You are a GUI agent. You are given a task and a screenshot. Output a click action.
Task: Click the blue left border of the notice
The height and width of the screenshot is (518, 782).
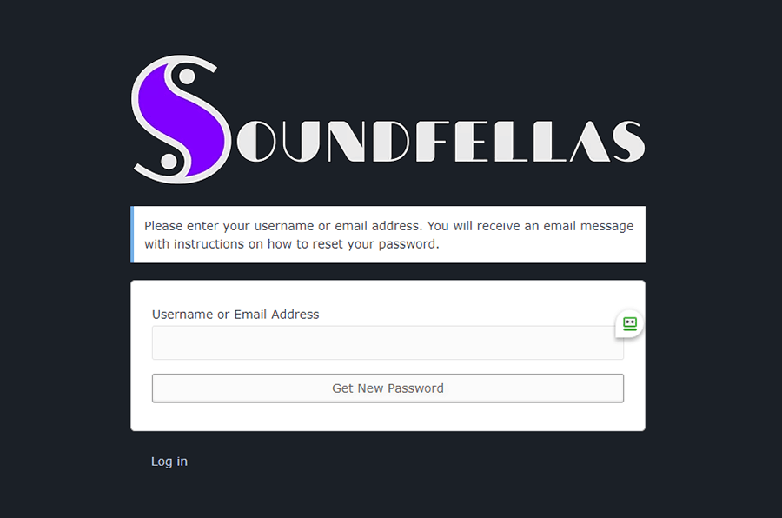point(132,235)
